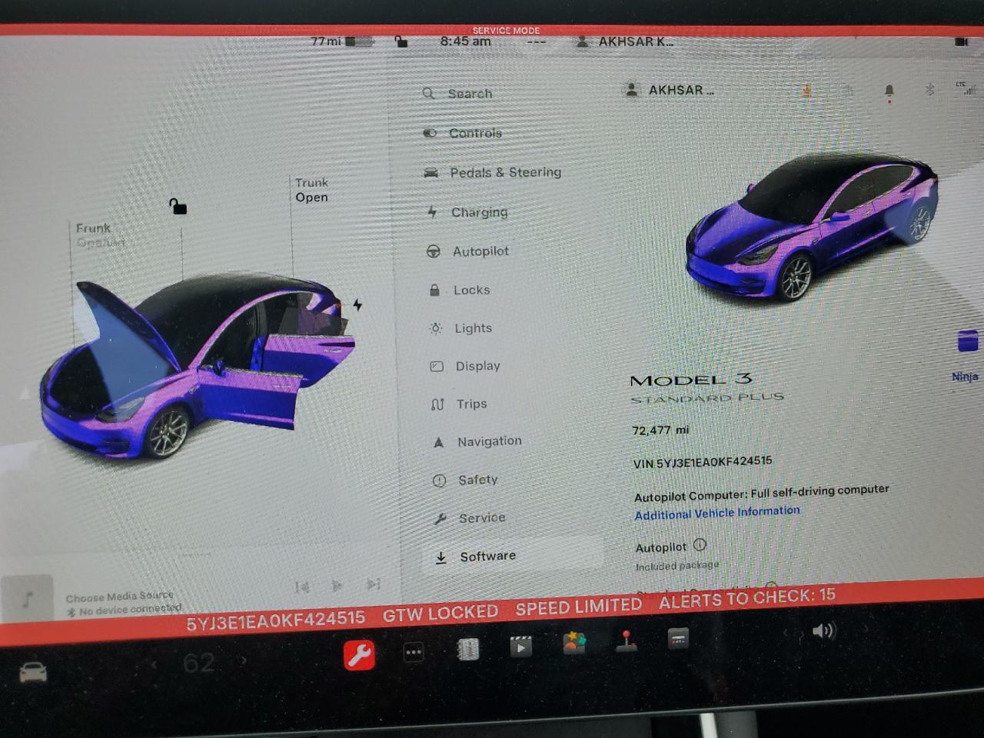Tap the car icon in bottom bar
The width and height of the screenshot is (984, 738).
tap(33, 673)
